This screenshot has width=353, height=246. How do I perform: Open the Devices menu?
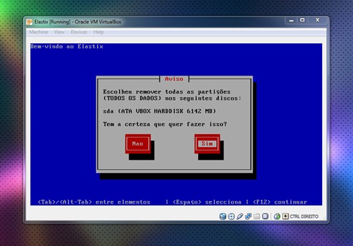[79, 32]
